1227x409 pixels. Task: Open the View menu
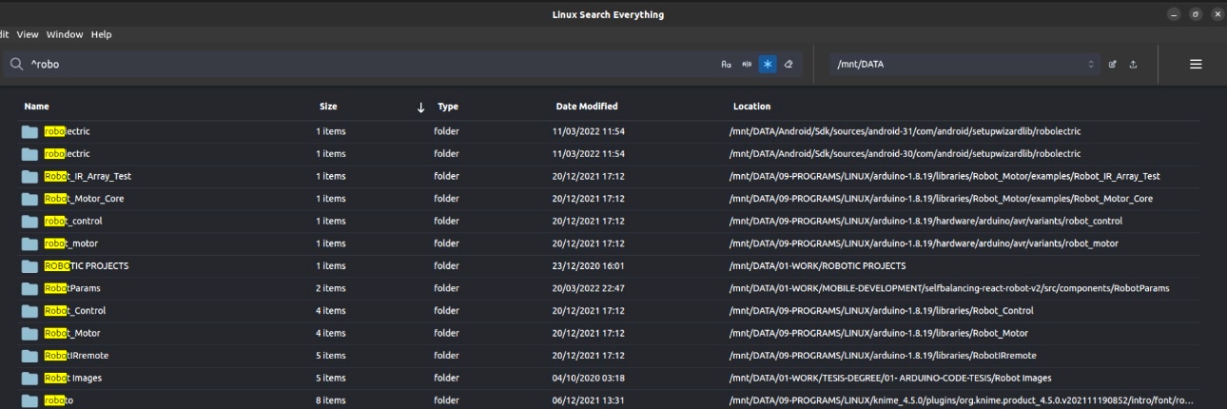pyautogui.click(x=28, y=34)
